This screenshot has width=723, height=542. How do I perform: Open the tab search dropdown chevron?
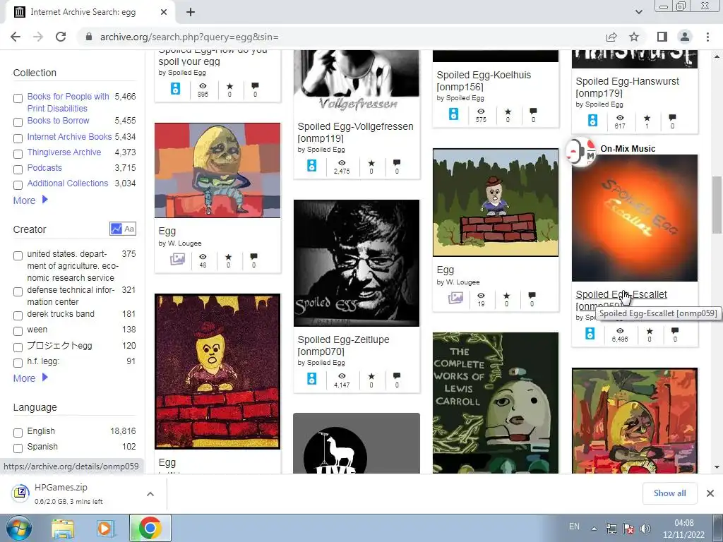[x=638, y=12]
